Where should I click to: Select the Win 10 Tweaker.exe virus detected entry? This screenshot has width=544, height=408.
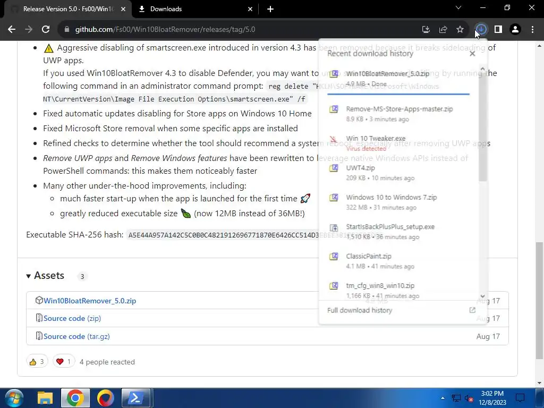398,143
